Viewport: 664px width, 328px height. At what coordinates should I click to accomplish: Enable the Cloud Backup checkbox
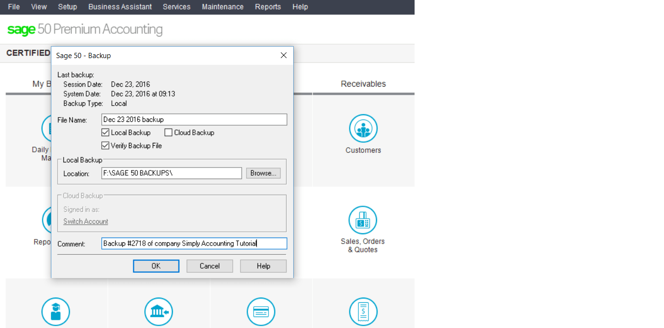tap(168, 133)
